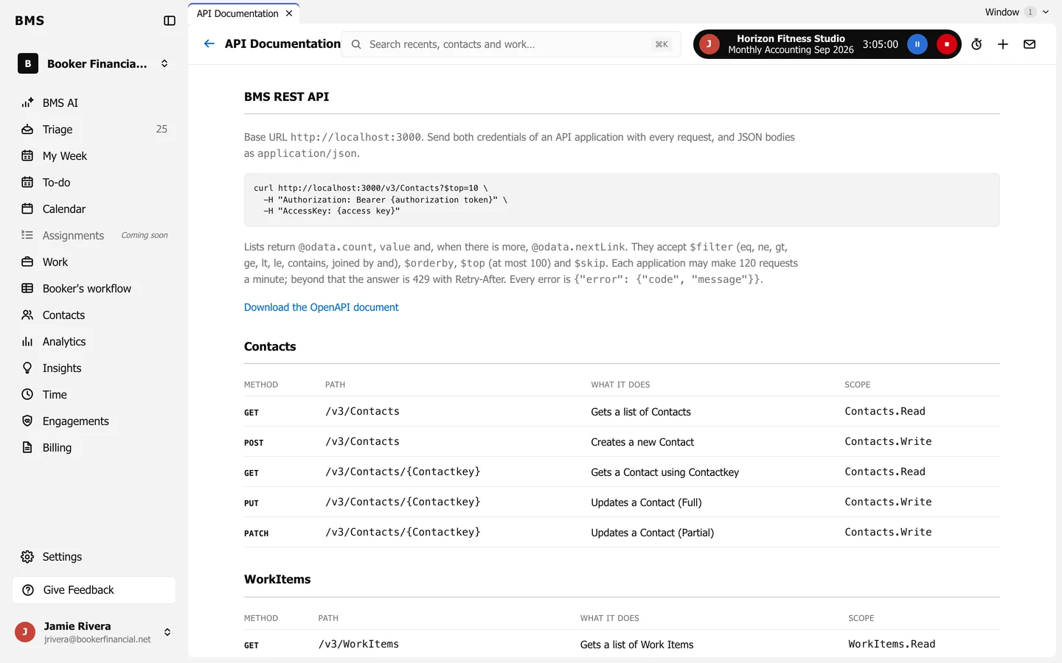Open Assignments (coming soon) item
This screenshot has width=1062, height=663.
tap(94, 236)
